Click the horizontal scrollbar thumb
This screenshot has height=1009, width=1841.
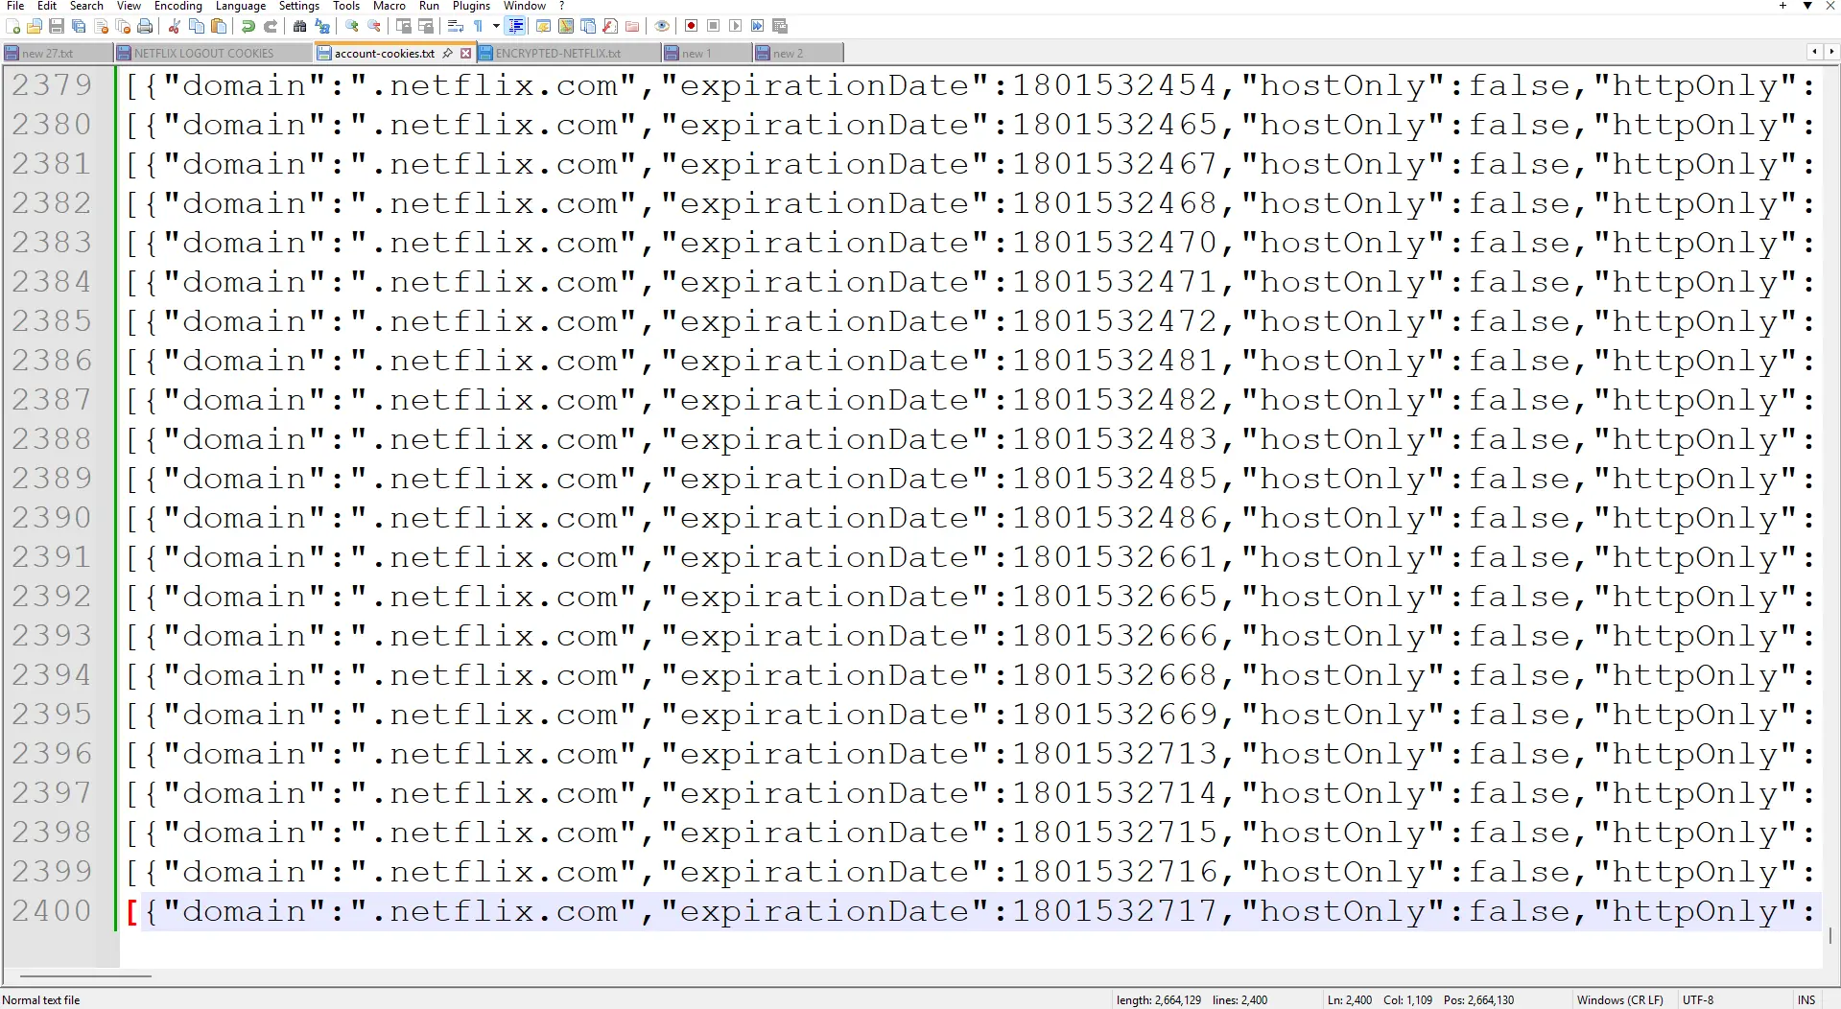[x=85, y=976]
